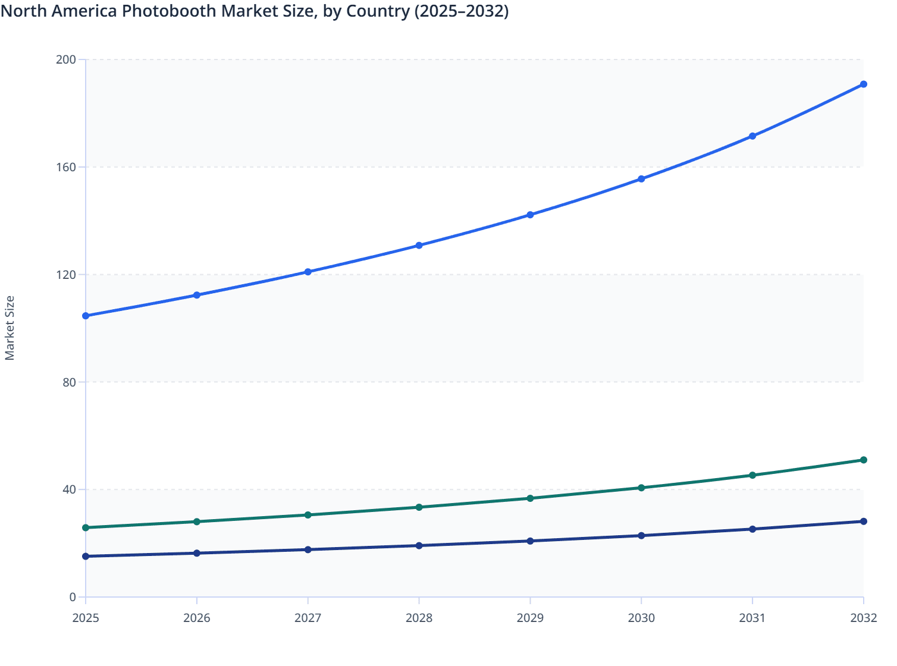Click the 2025 label on the x-axis
This screenshot has width=897, height=666.
point(86,618)
